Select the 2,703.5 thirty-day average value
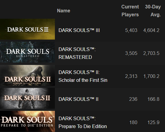The width and height of the screenshot is (165, 132). [x=151, y=53]
